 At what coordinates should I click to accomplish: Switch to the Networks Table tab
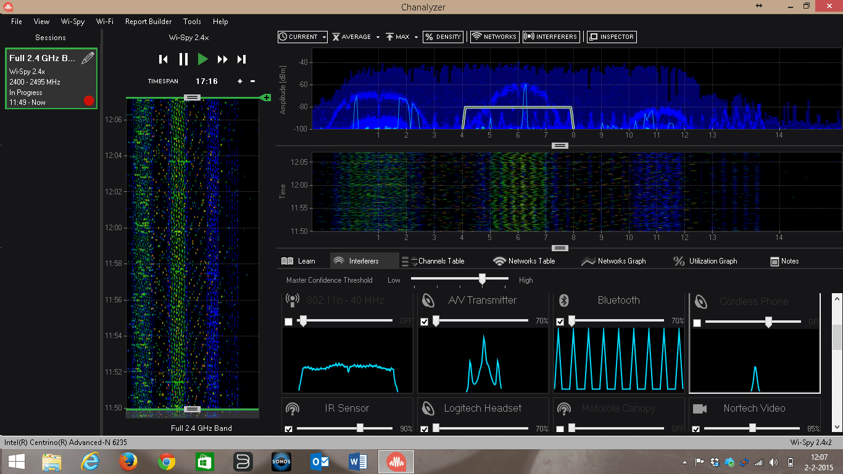[x=524, y=261]
